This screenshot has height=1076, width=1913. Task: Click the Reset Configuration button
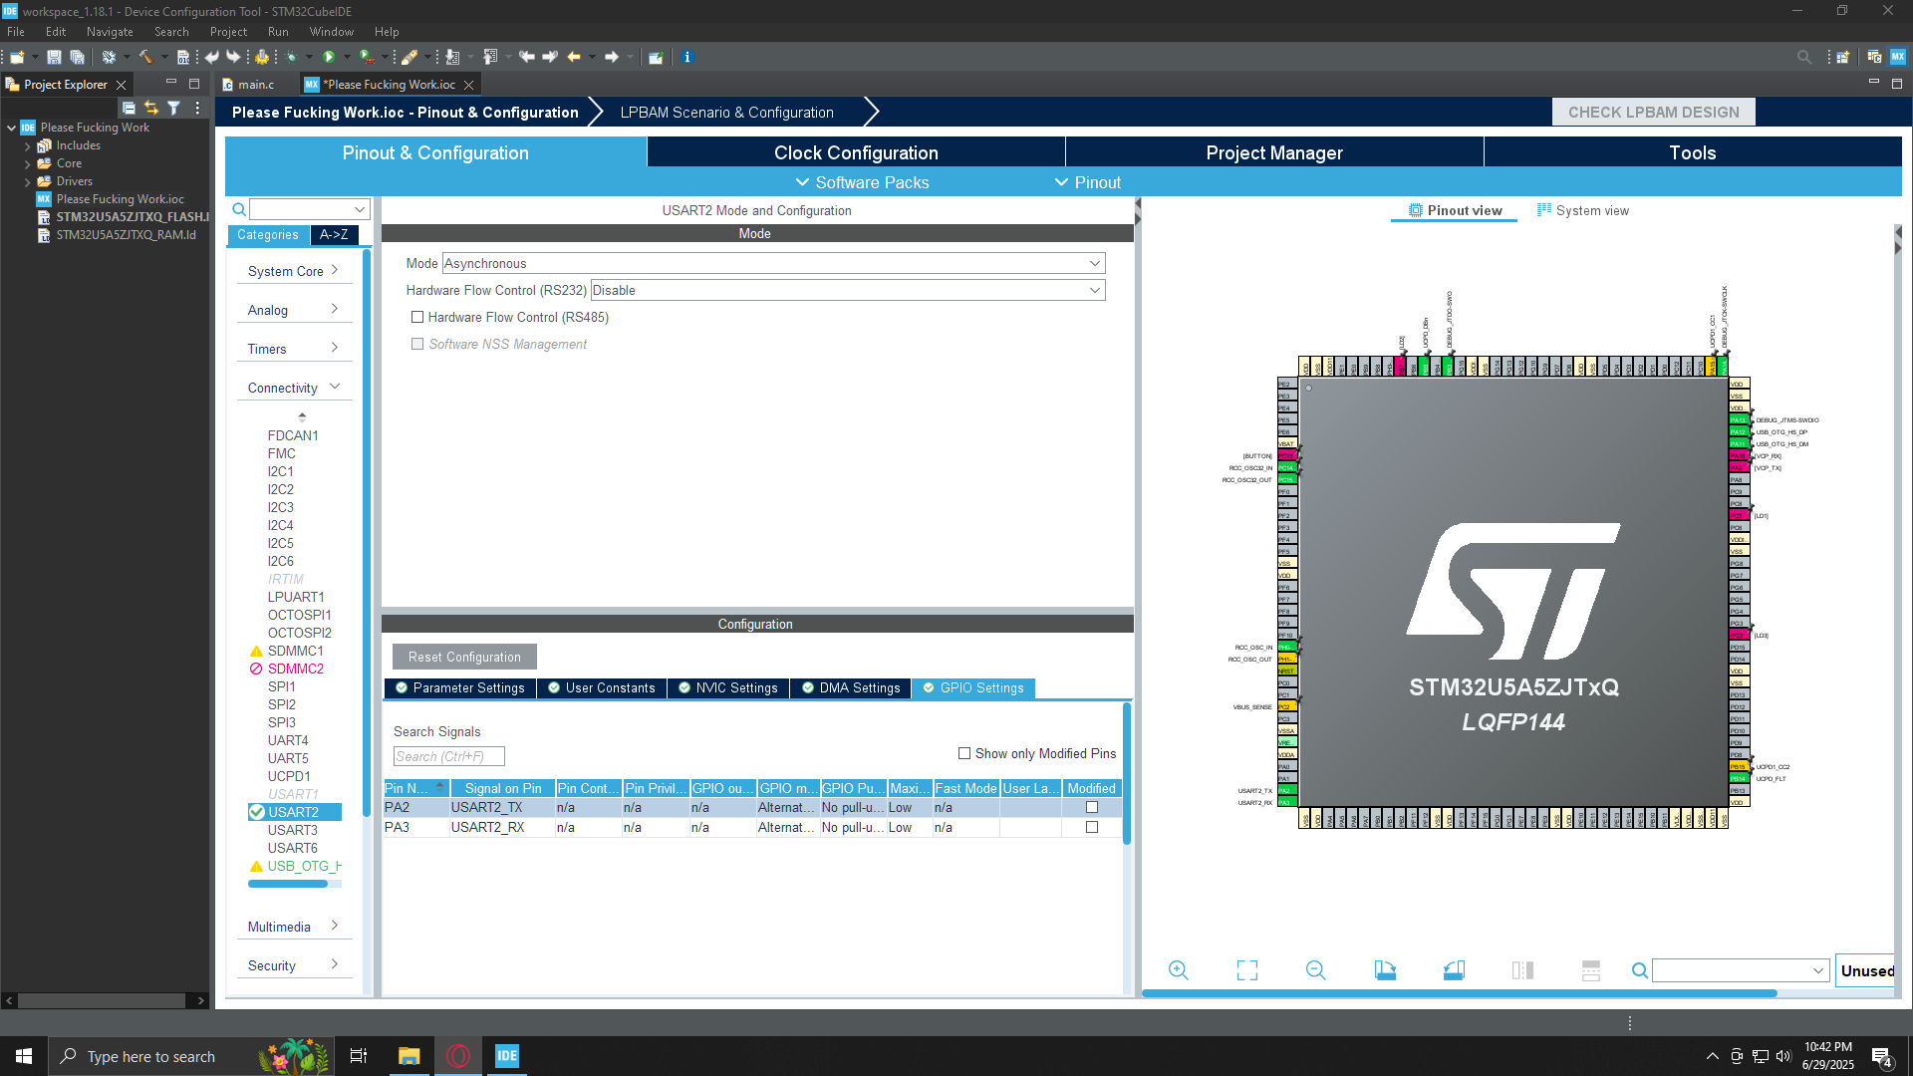pyautogui.click(x=463, y=657)
